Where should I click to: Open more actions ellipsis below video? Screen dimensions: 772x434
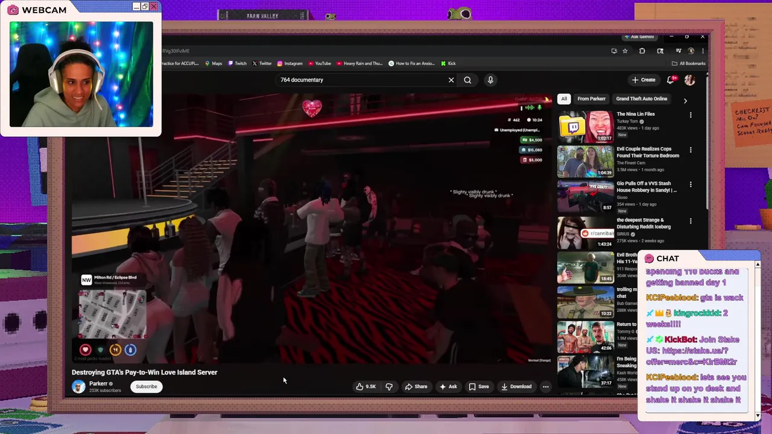click(x=545, y=386)
